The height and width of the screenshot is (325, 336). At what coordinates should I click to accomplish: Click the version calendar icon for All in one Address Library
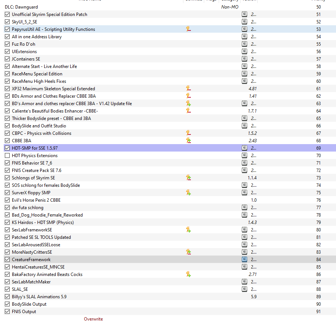[244, 36]
